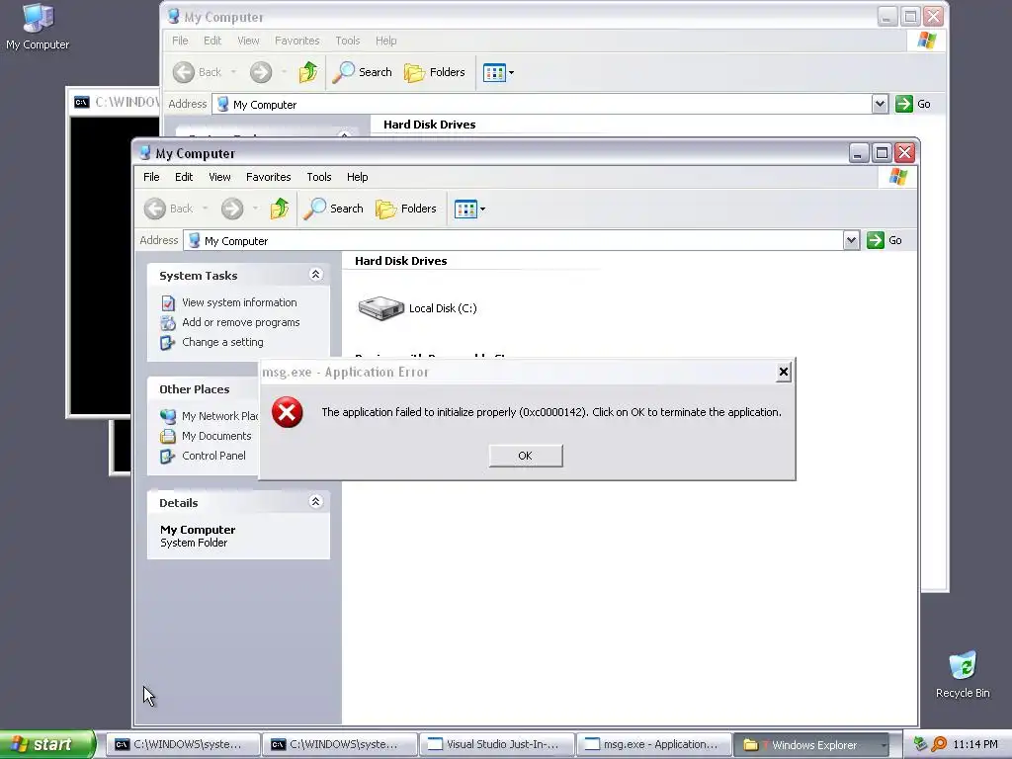Viewport: 1012px width, 759px height.
Task: Click Hard Disk Drives heading in front window
Action: [x=401, y=261]
